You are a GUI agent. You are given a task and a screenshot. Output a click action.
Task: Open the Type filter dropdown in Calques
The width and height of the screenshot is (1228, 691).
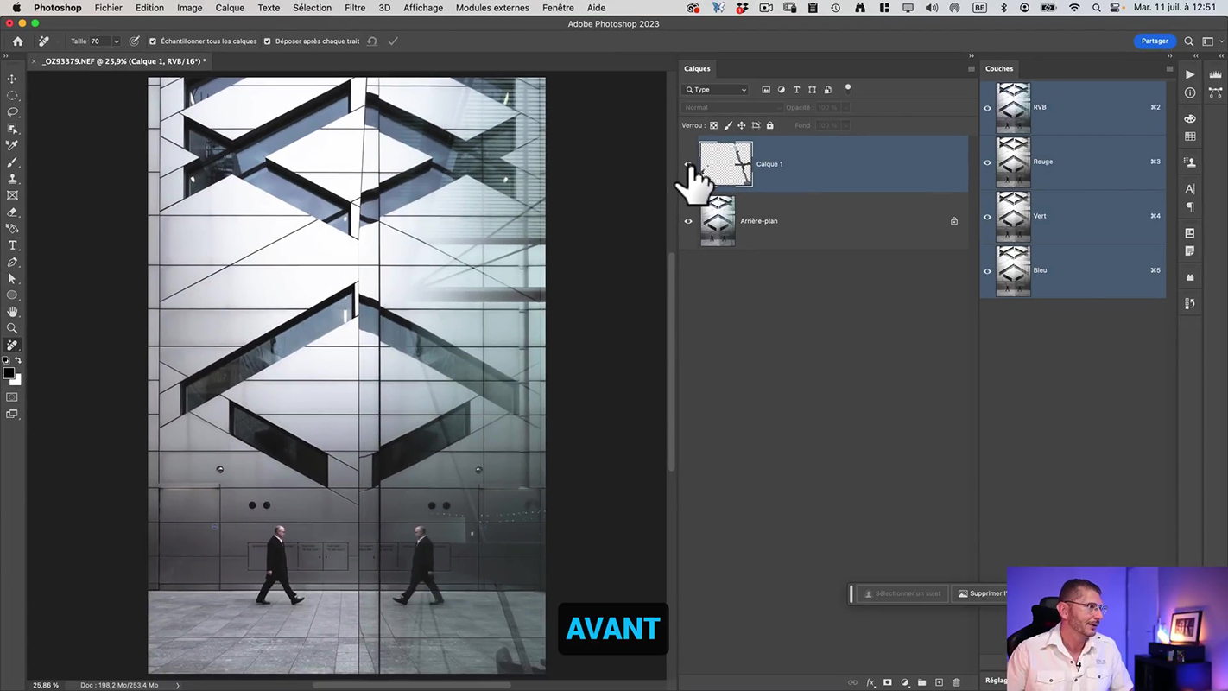tap(716, 90)
